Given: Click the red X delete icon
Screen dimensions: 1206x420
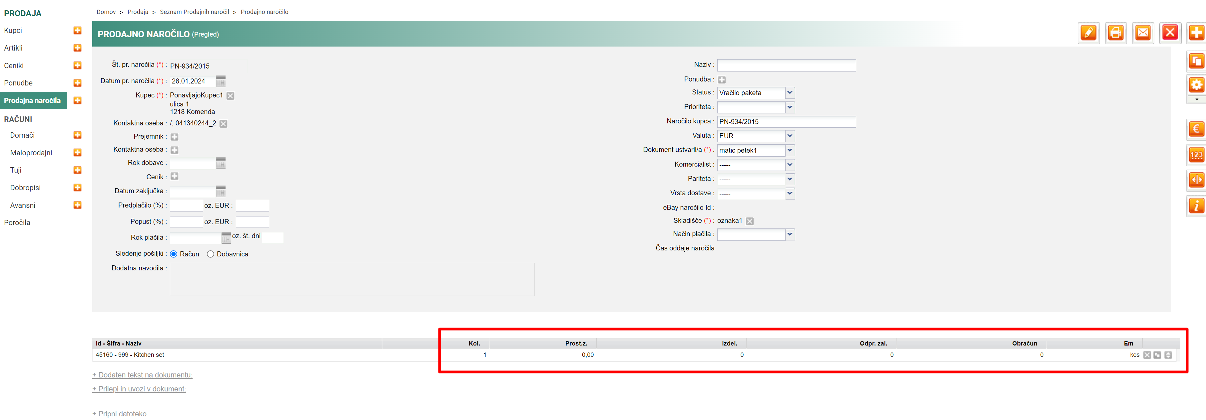Looking at the screenshot, I should click(1170, 33).
